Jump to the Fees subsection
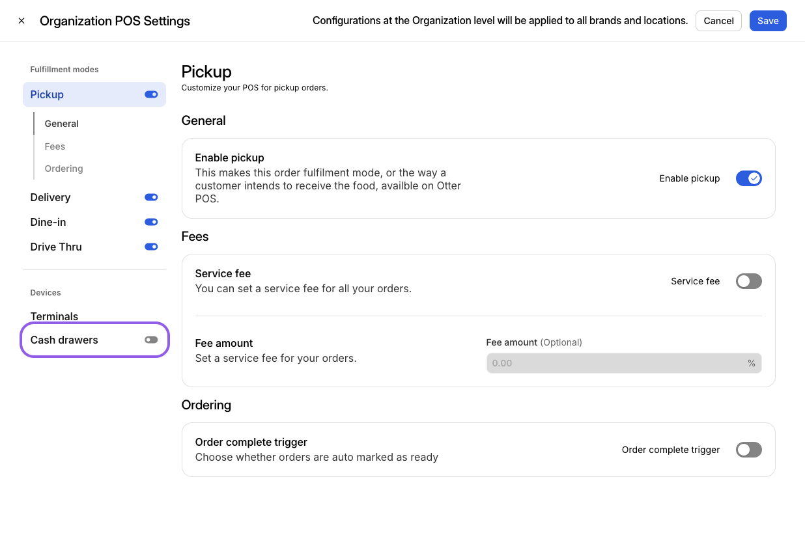Image resolution: width=805 pixels, height=533 pixels. click(x=55, y=146)
